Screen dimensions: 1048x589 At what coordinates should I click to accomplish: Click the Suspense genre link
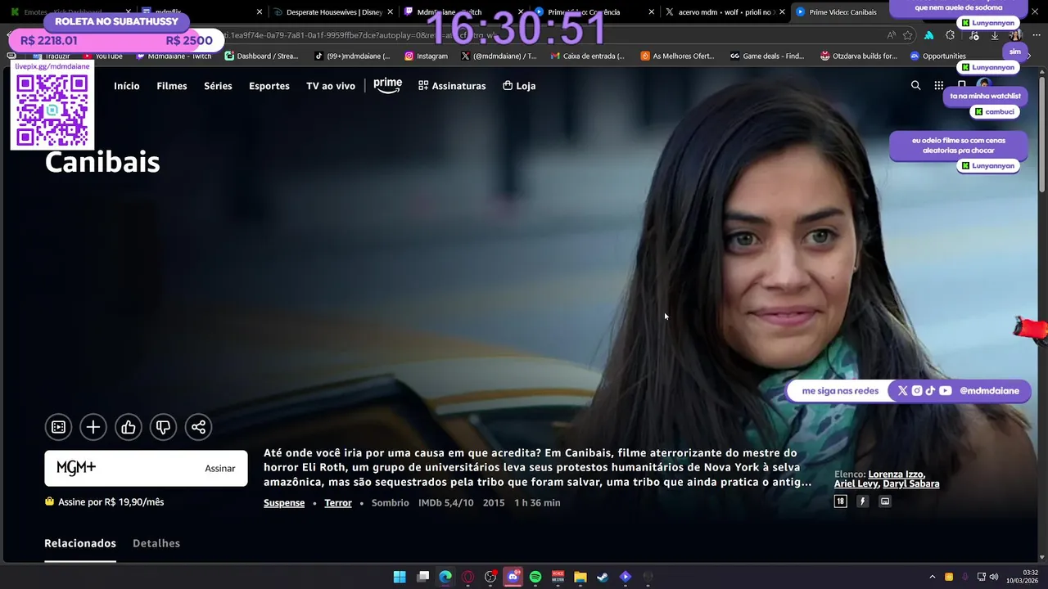point(284,503)
